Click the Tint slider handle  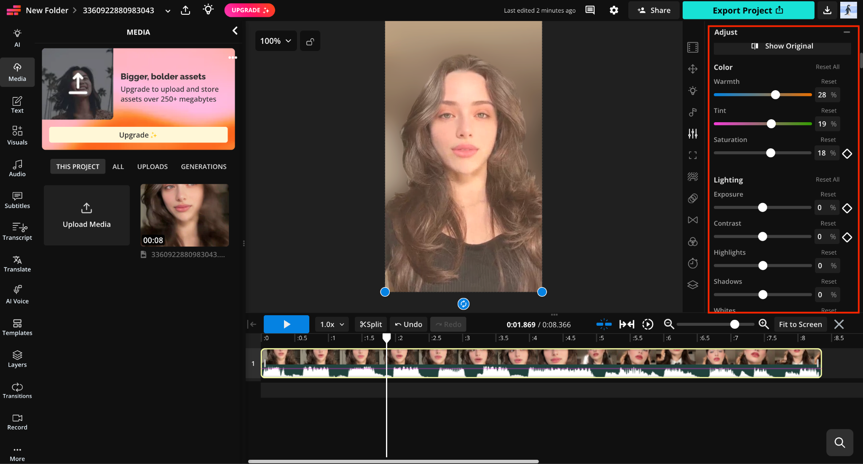771,124
